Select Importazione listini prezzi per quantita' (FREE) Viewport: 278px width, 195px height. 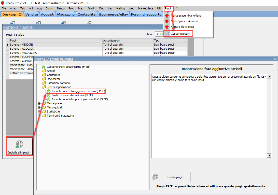pos(80,100)
